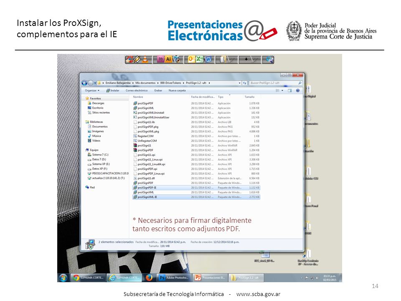Image resolution: width=401 pixels, height=301 pixels.
Task: Select Red in the navigation pane
Action: (92, 187)
